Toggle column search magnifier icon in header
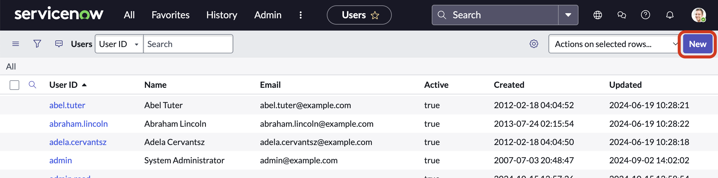This screenshot has height=178, width=718. coord(32,85)
